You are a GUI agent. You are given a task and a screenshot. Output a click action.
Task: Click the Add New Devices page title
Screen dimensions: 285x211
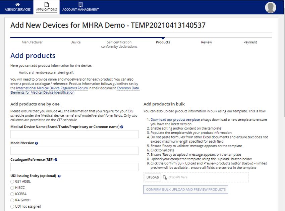[x=108, y=25]
